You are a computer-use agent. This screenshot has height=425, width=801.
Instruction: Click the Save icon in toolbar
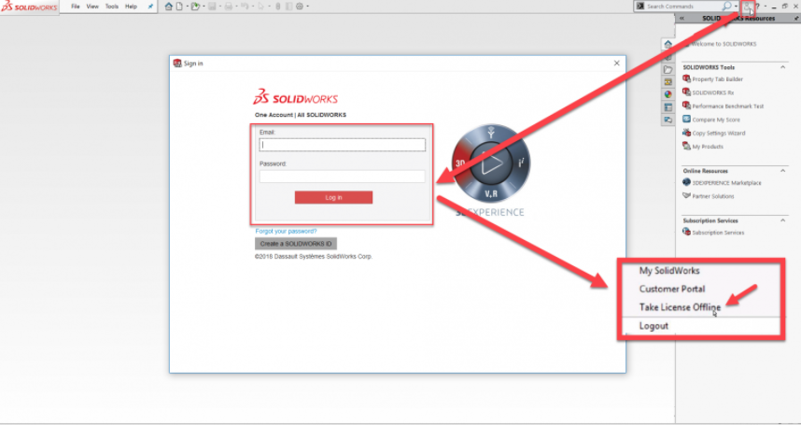[x=212, y=7]
